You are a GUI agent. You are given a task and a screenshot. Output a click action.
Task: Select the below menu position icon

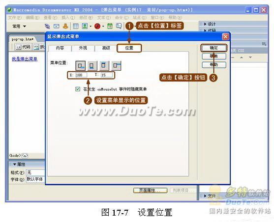92,66
